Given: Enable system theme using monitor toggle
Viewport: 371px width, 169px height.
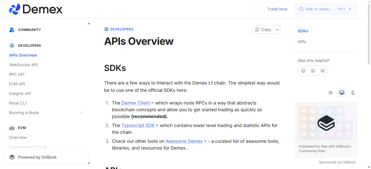Looking at the screenshot, I should pos(342,93).
